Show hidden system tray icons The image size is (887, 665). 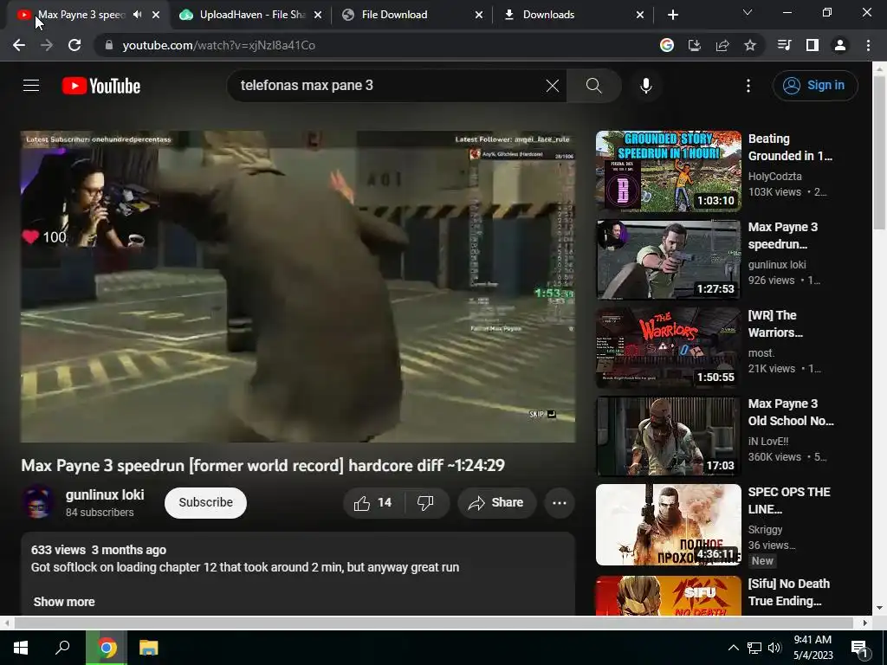tap(733, 648)
